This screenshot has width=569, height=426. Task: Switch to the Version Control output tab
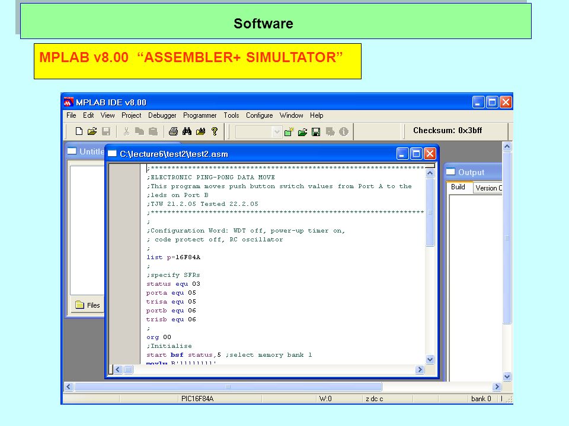488,188
